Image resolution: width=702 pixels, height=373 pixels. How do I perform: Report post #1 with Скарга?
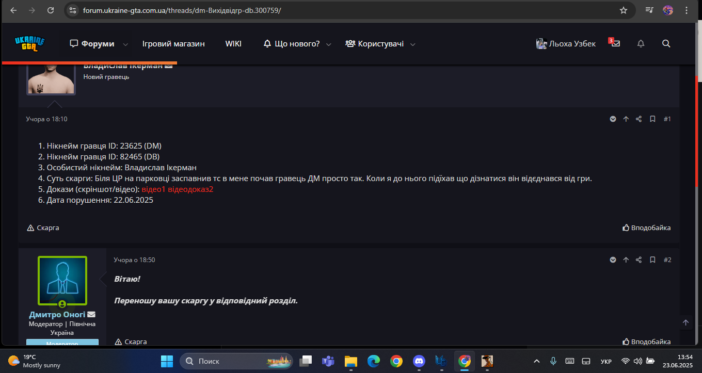[x=43, y=228]
